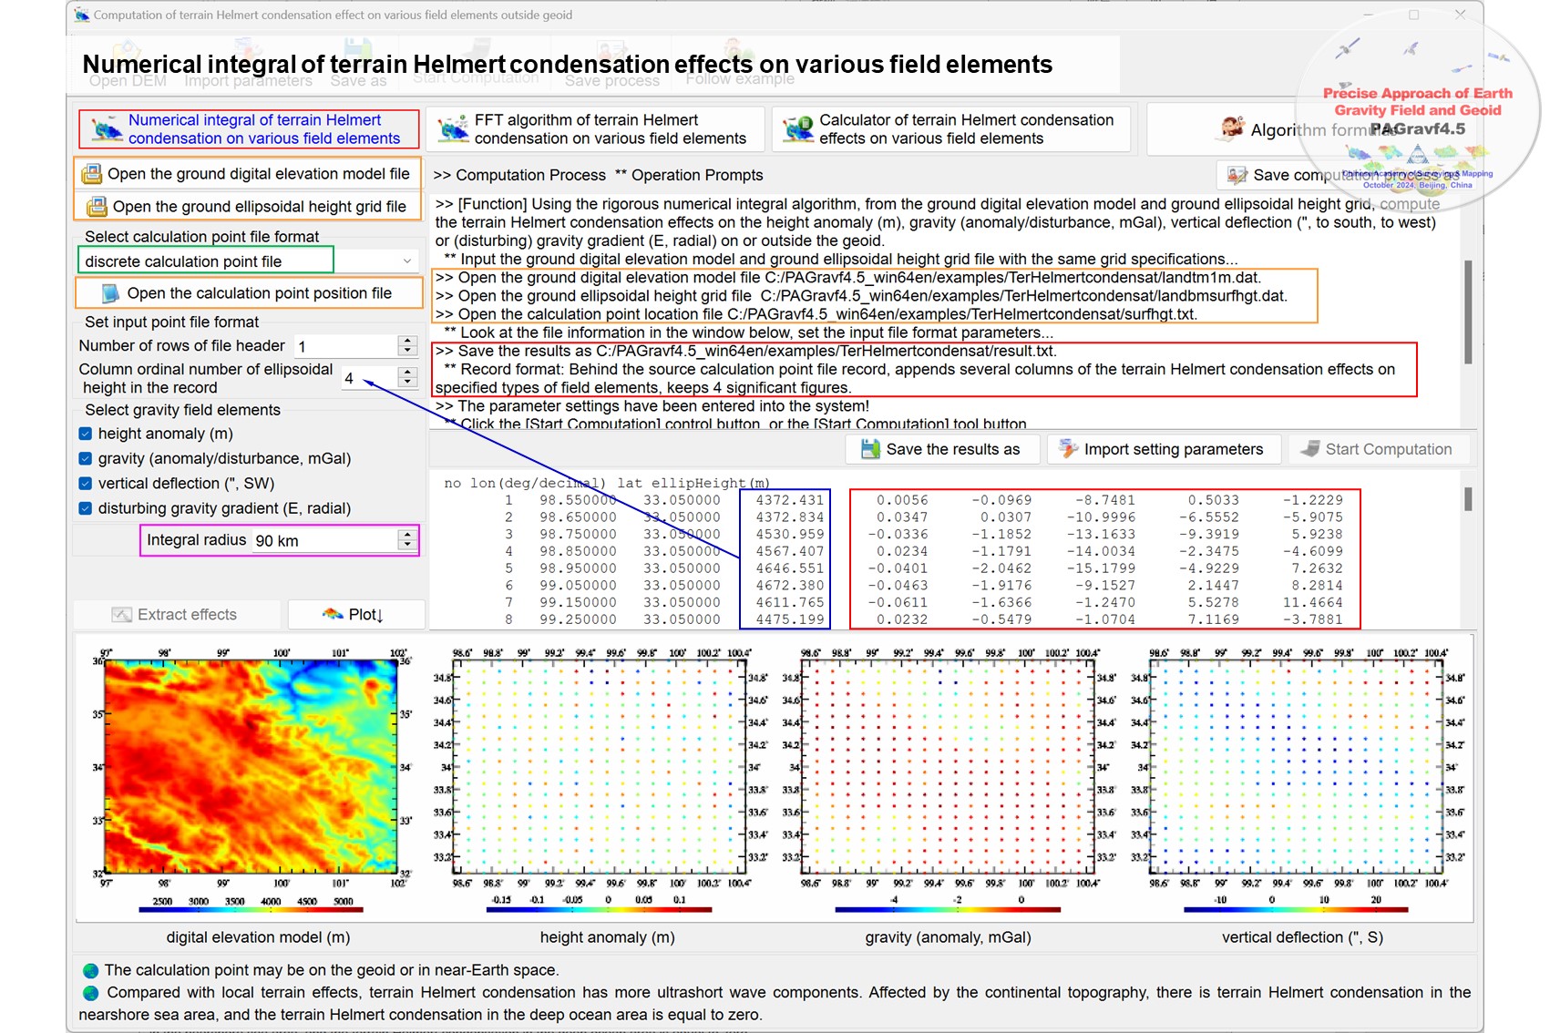Click the Plot icon
Image resolution: width=1550 pixels, height=1033 pixels.
click(x=333, y=615)
